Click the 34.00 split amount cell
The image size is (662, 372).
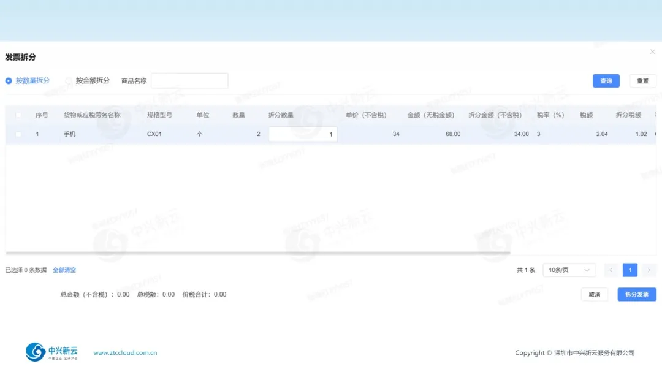[522, 134]
